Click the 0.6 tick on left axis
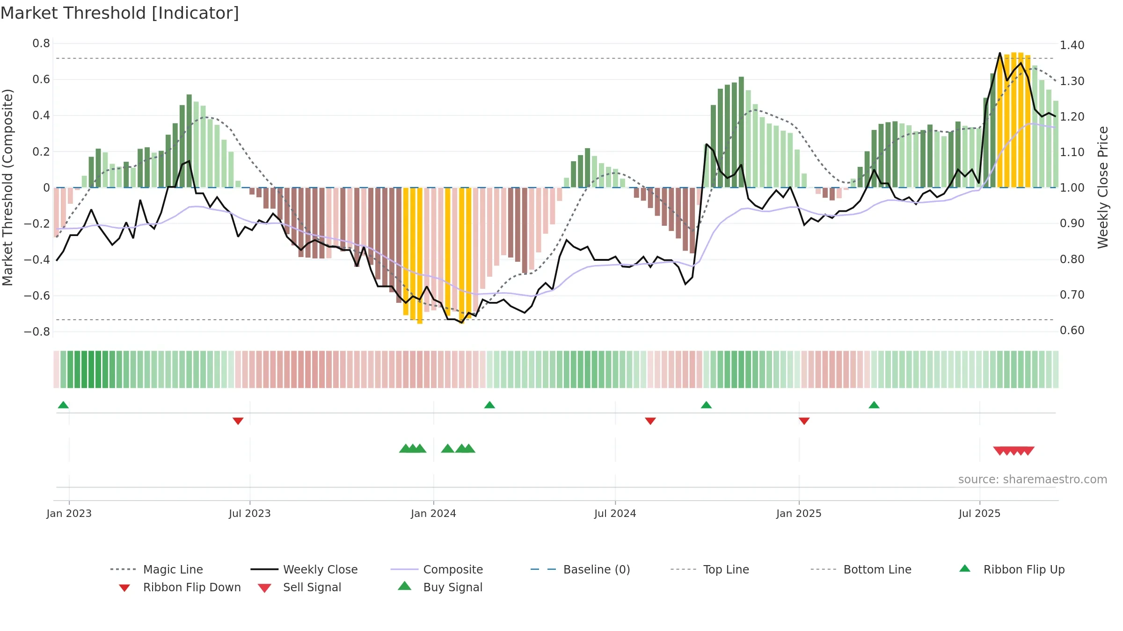This screenshot has height=631, width=1123. pos(41,79)
